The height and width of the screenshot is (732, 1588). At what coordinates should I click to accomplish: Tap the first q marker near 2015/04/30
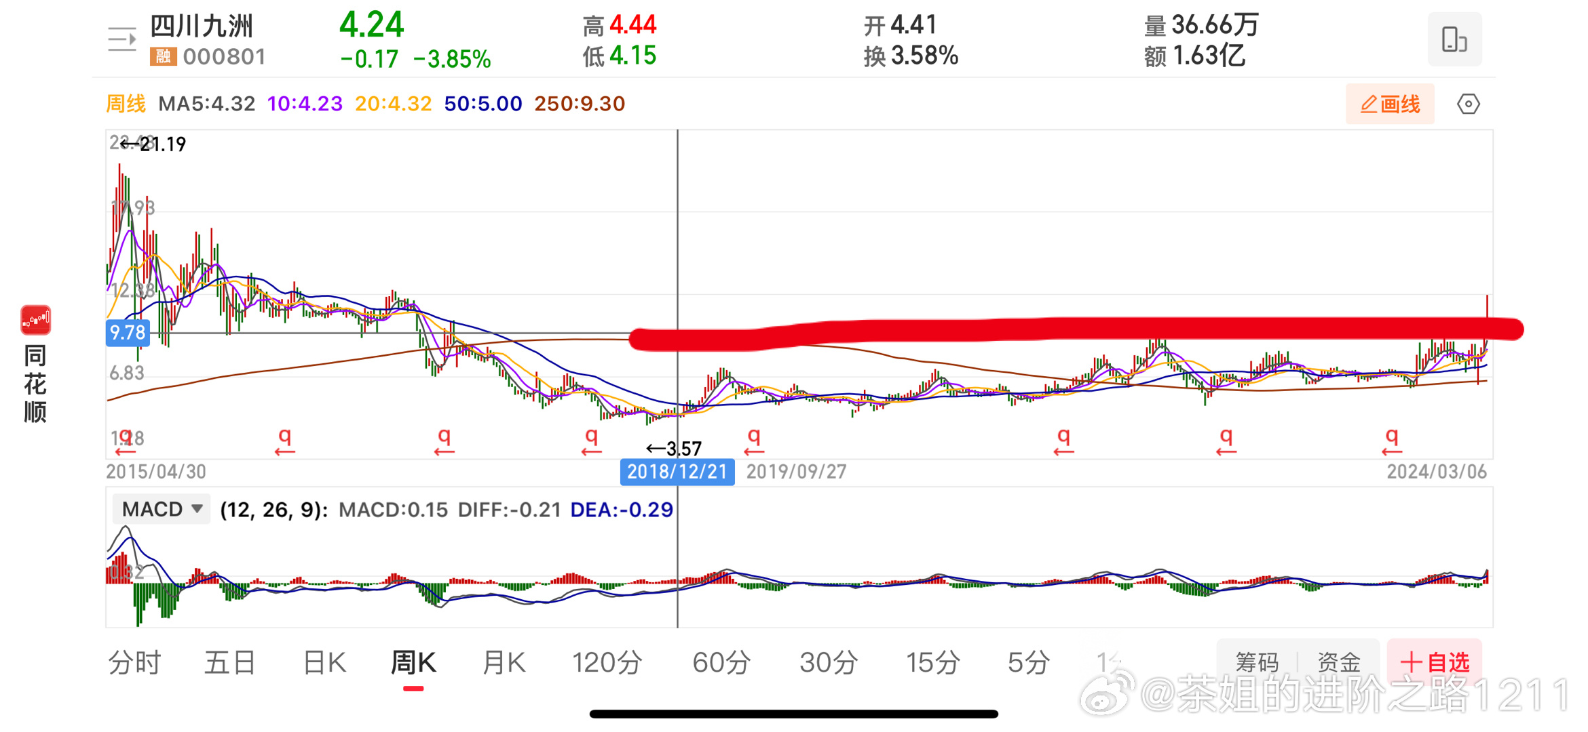tap(125, 441)
